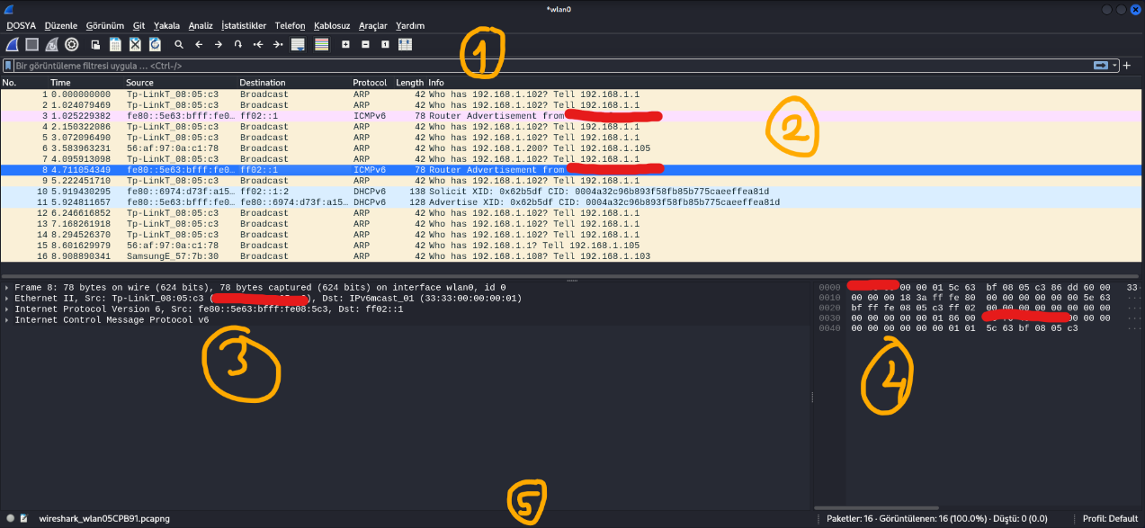Open the DOSYA menu
The height and width of the screenshot is (528, 1145).
tap(21, 25)
